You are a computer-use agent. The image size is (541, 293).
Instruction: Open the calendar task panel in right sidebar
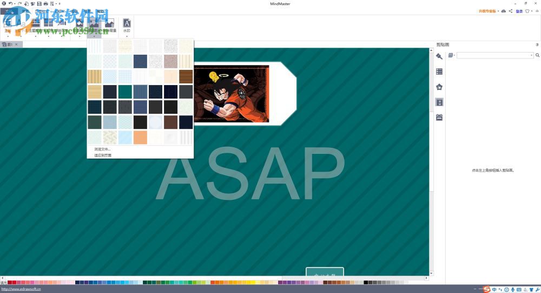439,118
